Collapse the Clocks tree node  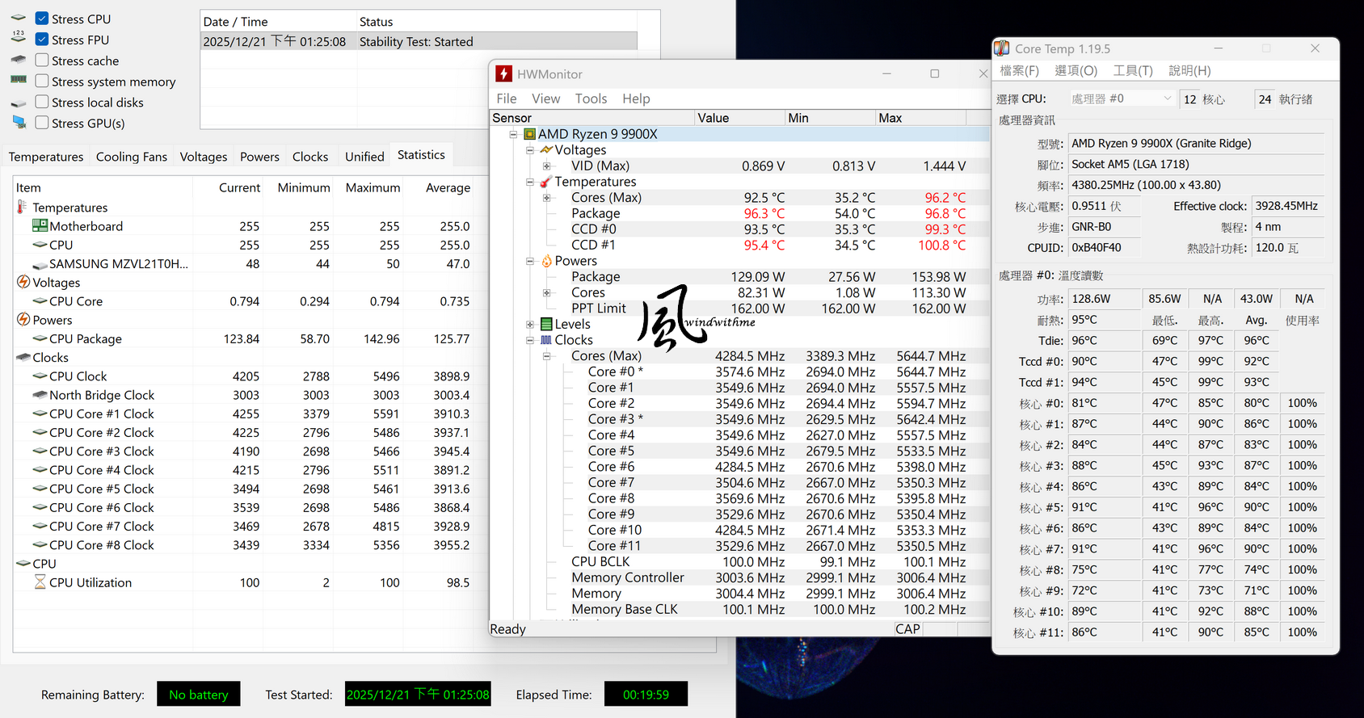530,340
